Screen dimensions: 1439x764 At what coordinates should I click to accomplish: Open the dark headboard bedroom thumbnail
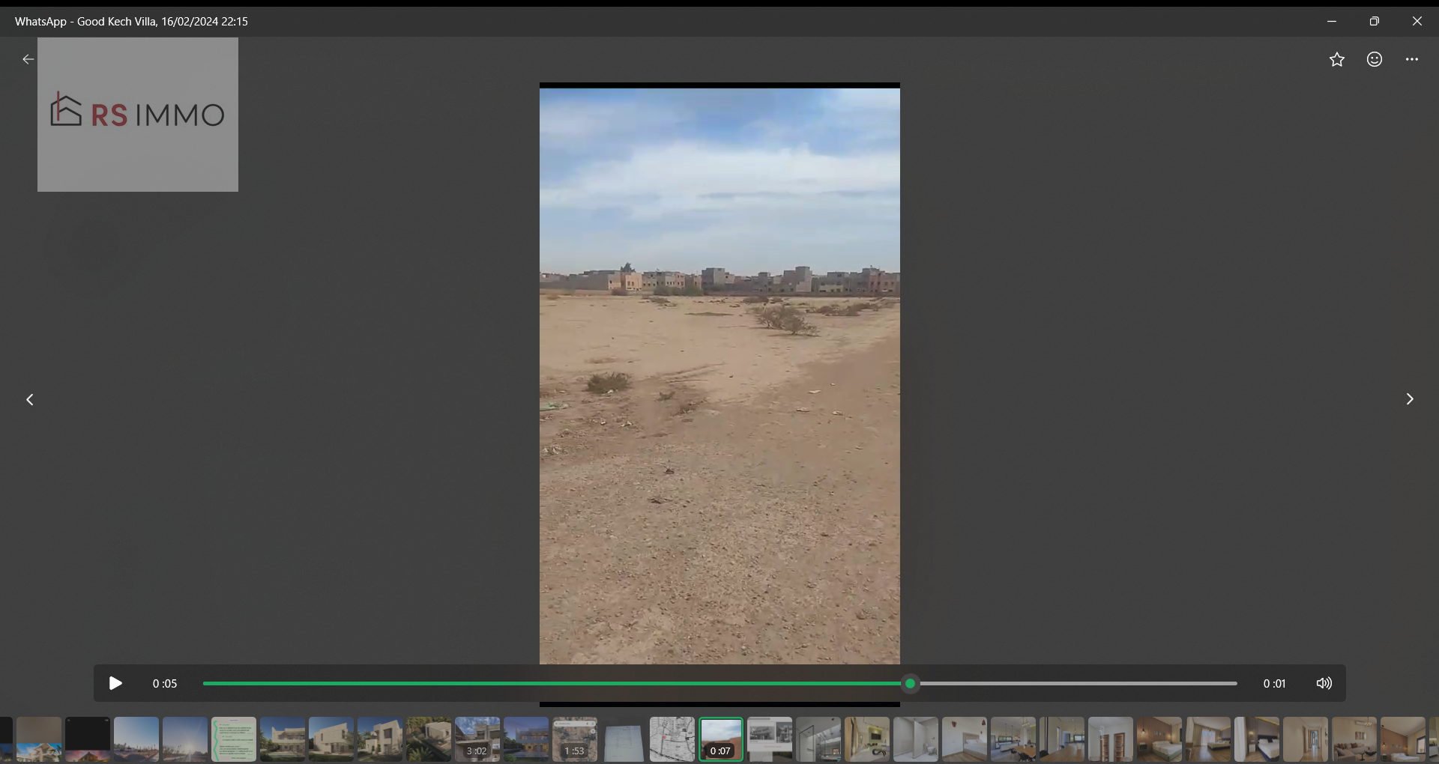tap(1257, 739)
